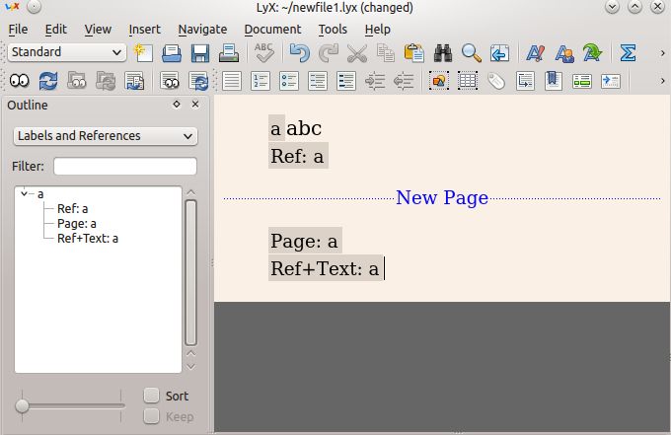Screen dimensions: 671x435
Task: Collapse the 'a' label tree node
Action: click(x=25, y=193)
